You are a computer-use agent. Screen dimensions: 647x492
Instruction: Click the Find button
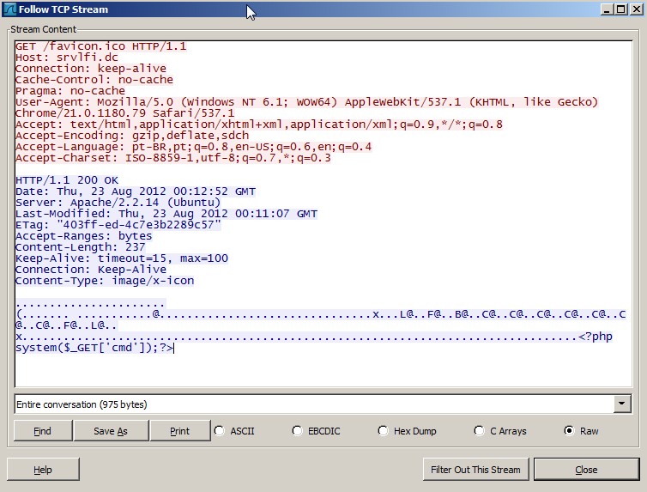(43, 431)
